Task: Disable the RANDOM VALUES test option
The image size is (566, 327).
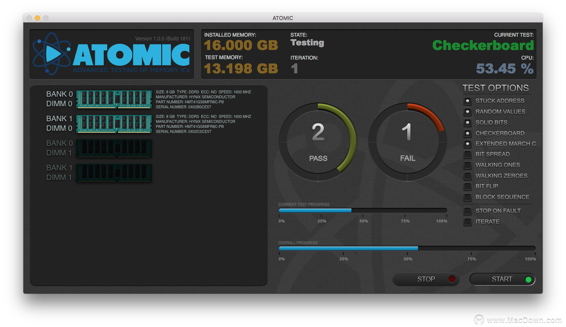Action: pos(468,112)
